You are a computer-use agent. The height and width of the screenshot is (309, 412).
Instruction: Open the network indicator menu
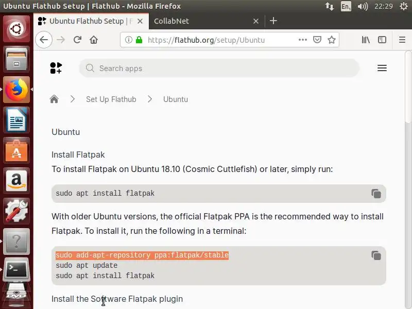point(330,6)
